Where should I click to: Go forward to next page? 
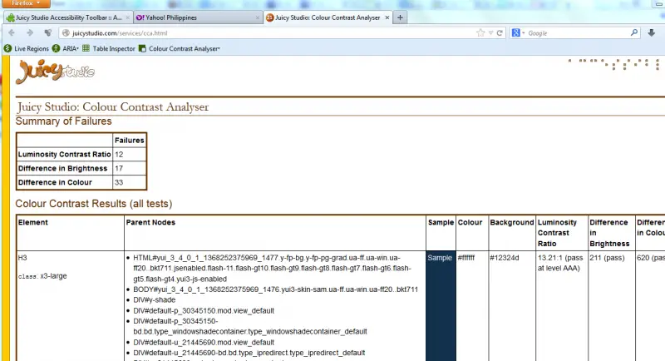pos(30,32)
